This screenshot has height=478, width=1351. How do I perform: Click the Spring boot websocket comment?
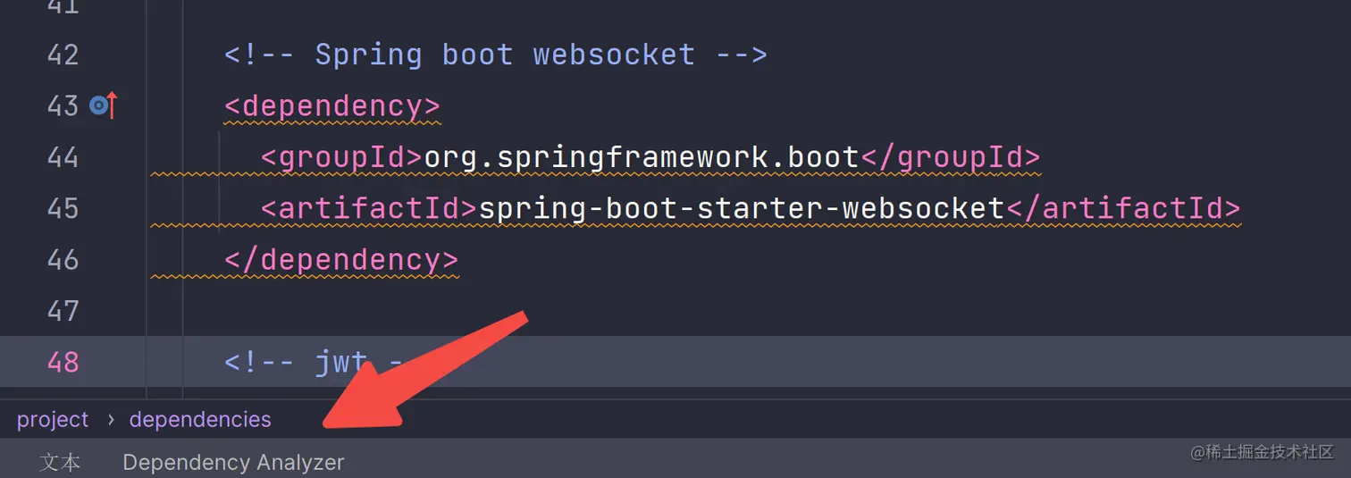[x=496, y=55]
